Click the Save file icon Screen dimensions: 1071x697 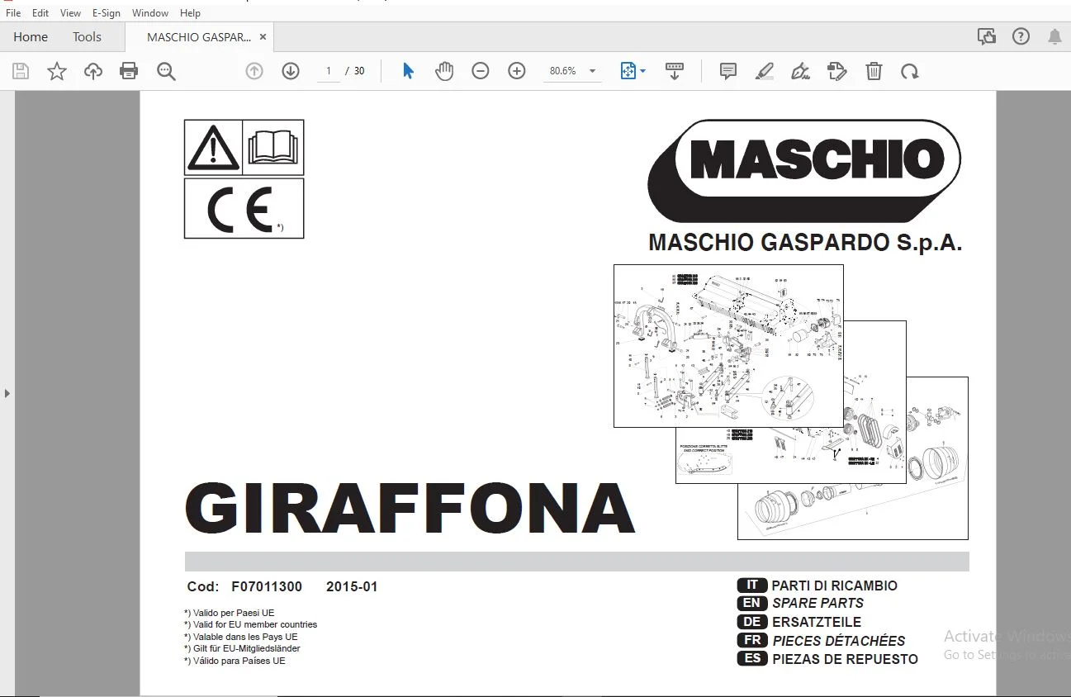(x=21, y=71)
